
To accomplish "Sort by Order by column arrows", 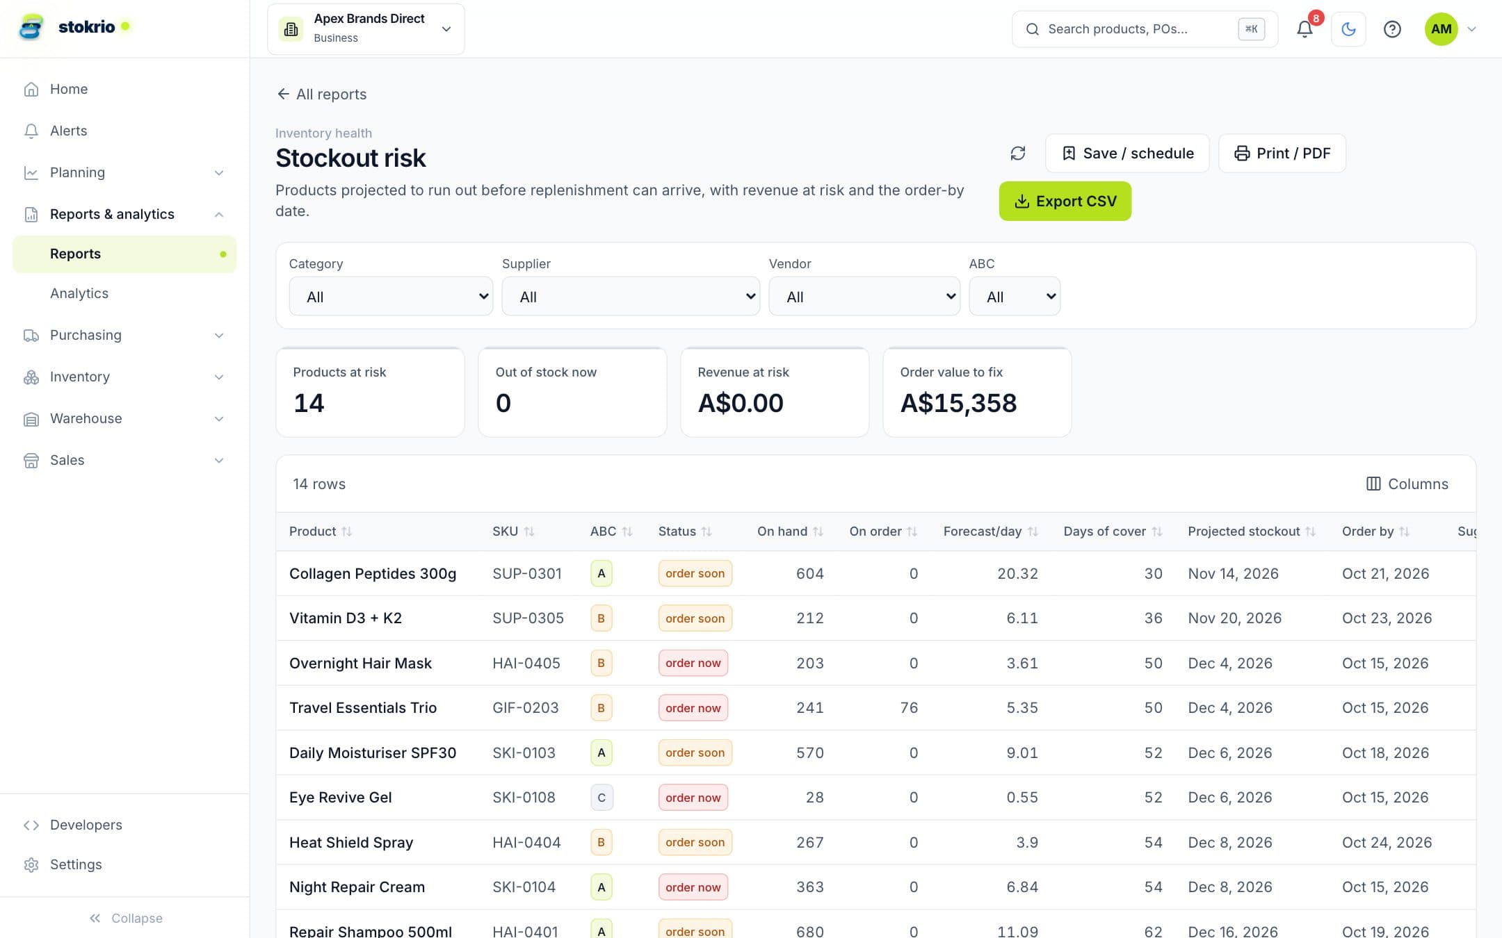I will (1405, 532).
